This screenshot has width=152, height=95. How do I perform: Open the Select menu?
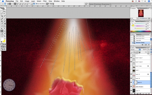point(39,1)
